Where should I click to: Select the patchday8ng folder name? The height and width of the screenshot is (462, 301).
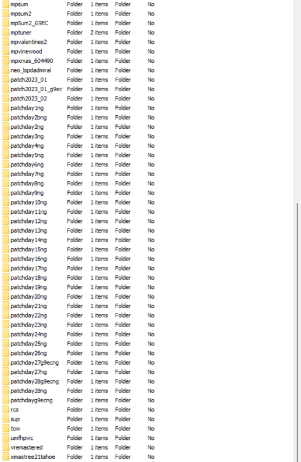(27, 184)
